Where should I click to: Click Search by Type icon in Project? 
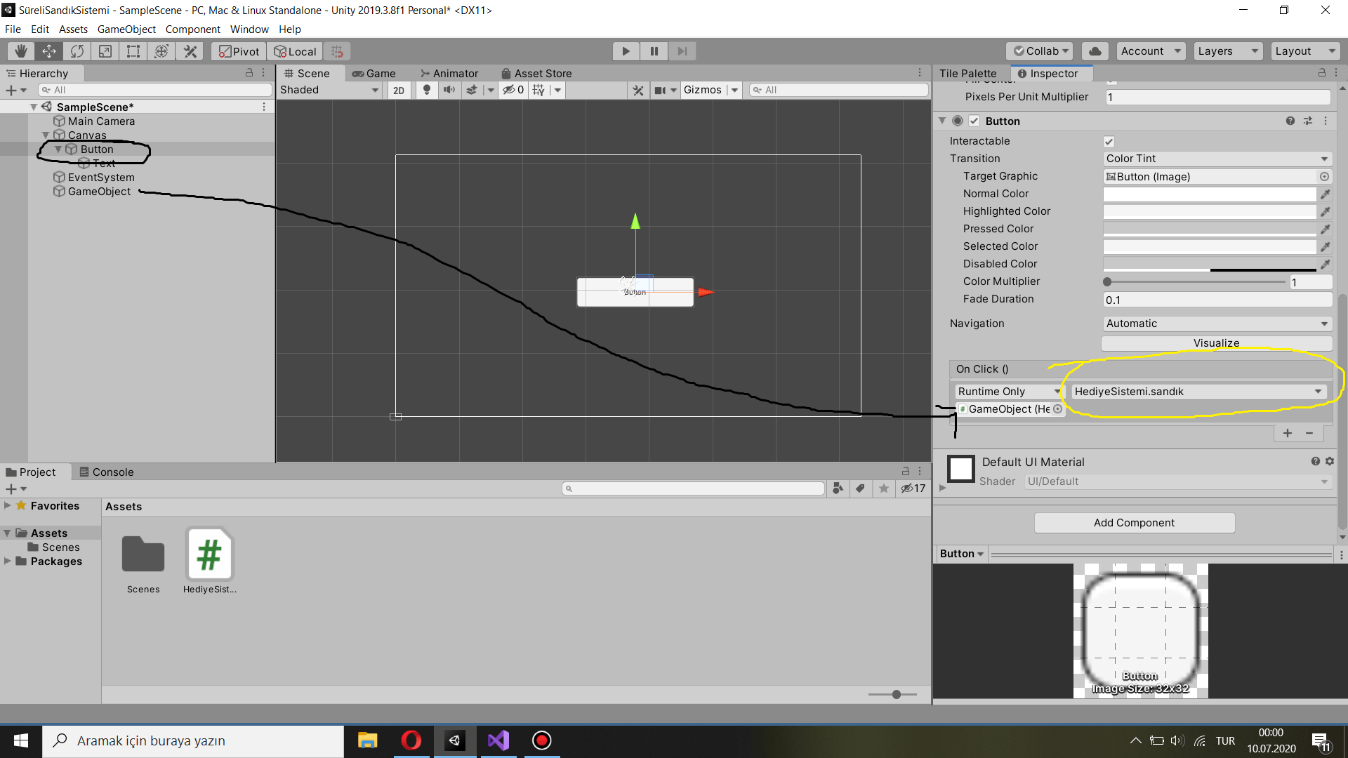pyautogui.click(x=838, y=488)
